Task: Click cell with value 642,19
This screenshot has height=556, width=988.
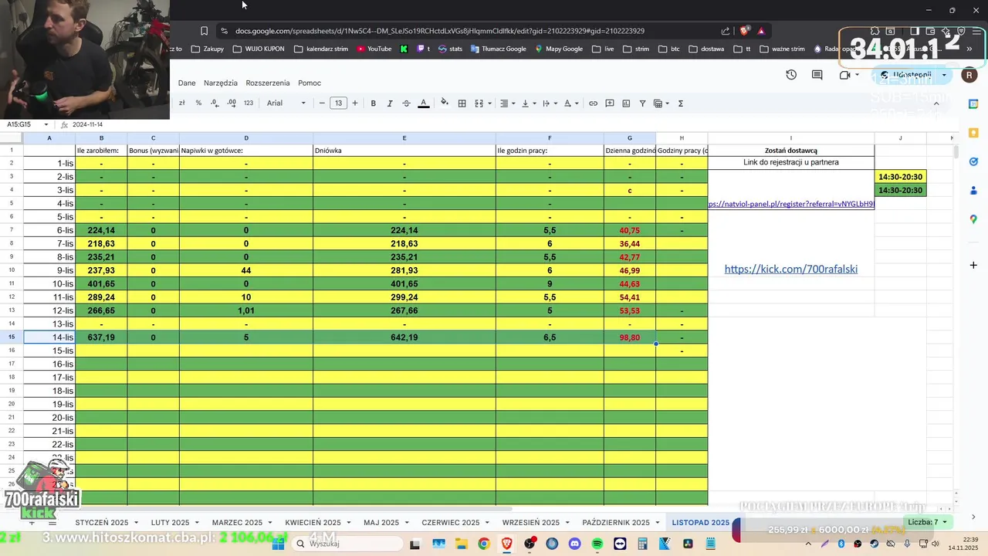Action: (x=404, y=337)
